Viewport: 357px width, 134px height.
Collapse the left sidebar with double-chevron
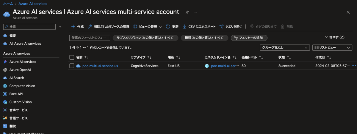(x=60, y=27)
